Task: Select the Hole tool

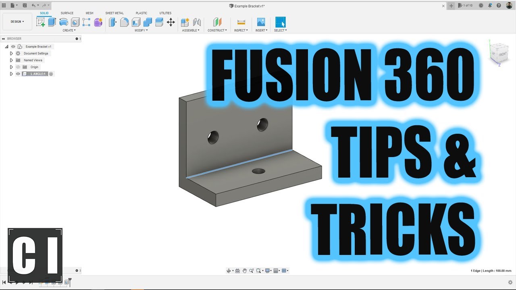Action: pyautogui.click(x=75, y=22)
